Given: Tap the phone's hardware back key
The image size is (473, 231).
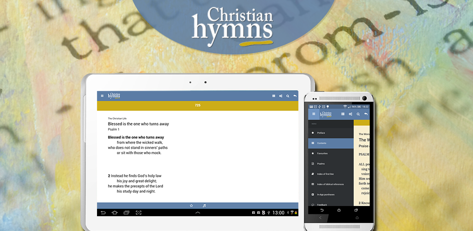Looking at the screenshot, I should coord(321,218).
